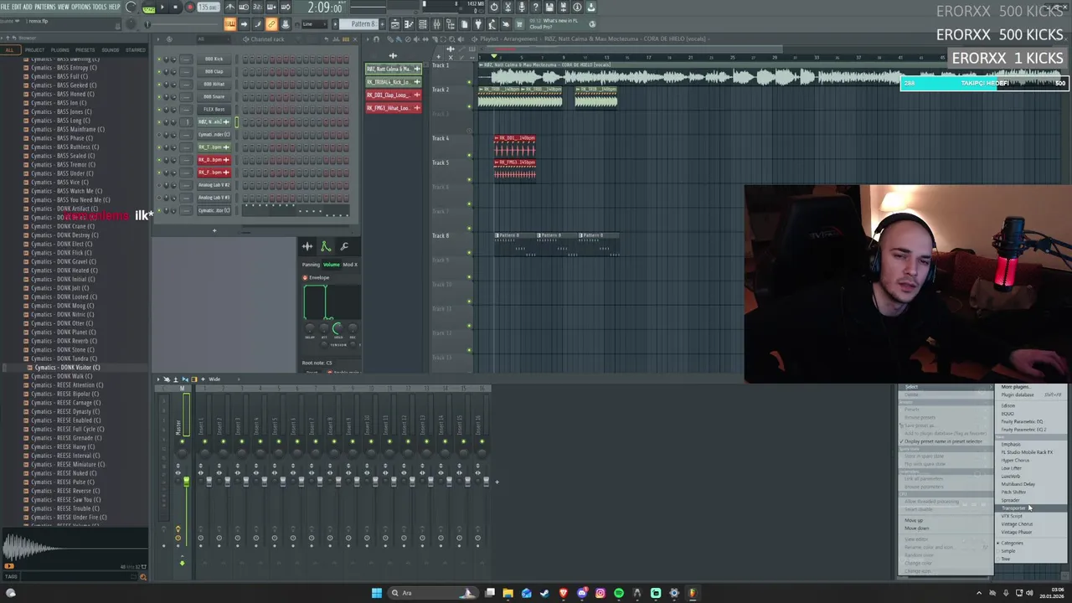The image size is (1072, 603).
Task: Adjust the Master mixer fader
Action: coord(186,482)
